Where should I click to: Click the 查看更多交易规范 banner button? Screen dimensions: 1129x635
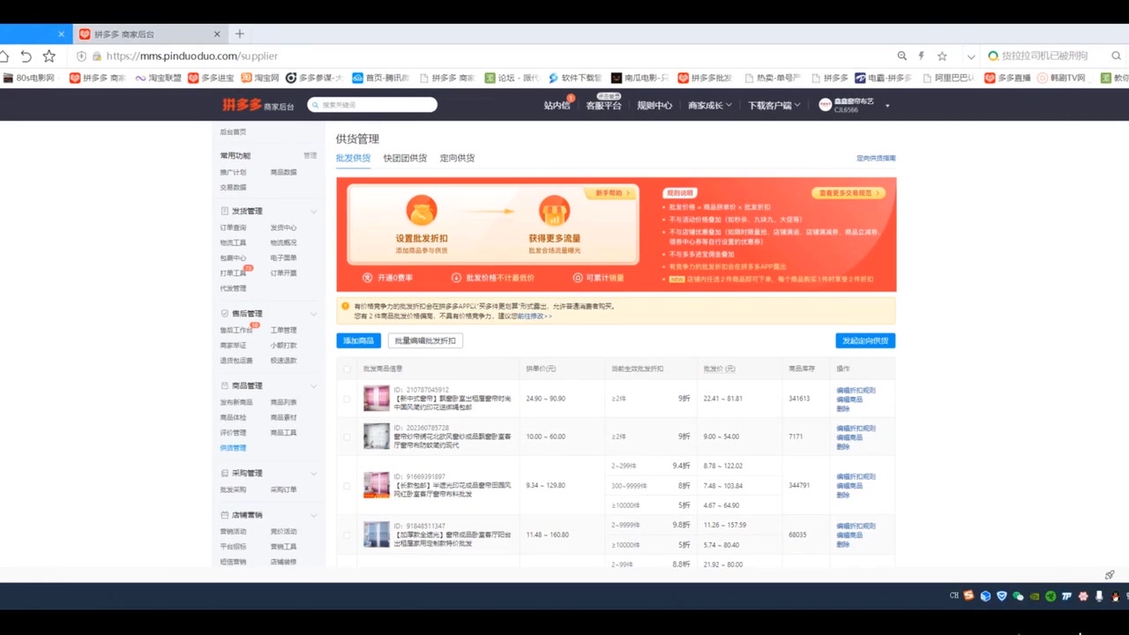click(x=849, y=192)
